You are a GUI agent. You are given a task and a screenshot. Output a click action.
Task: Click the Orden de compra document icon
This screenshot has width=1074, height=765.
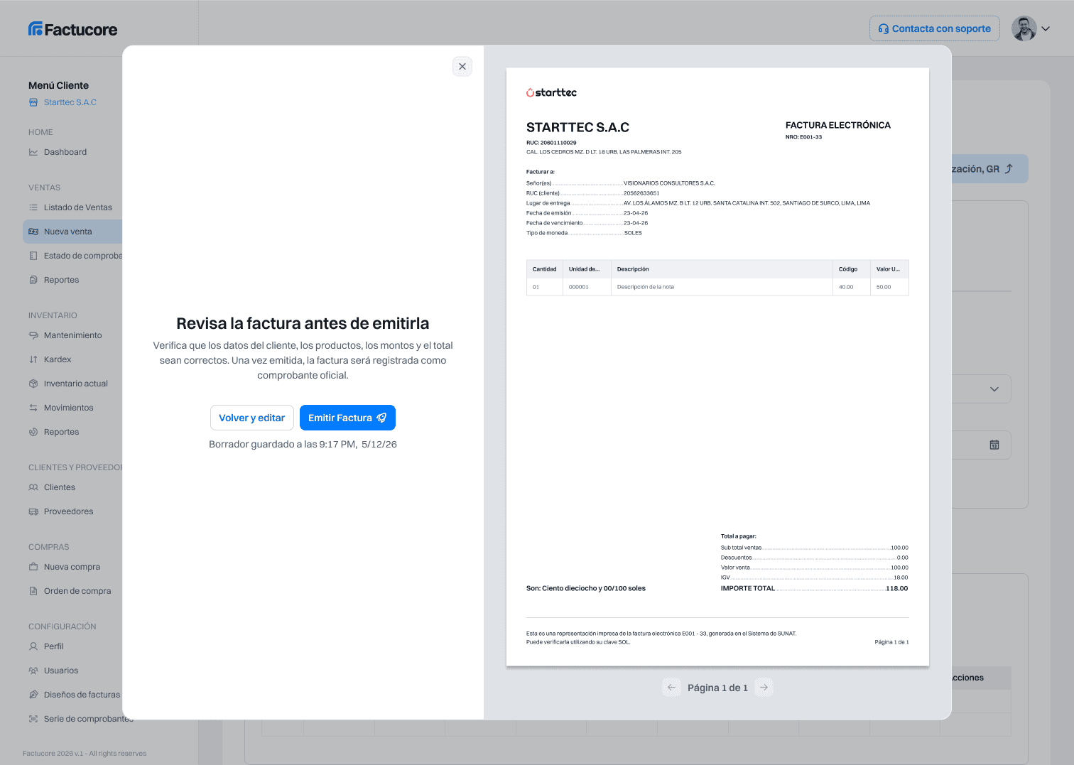pyautogui.click(x=33, y=591)
